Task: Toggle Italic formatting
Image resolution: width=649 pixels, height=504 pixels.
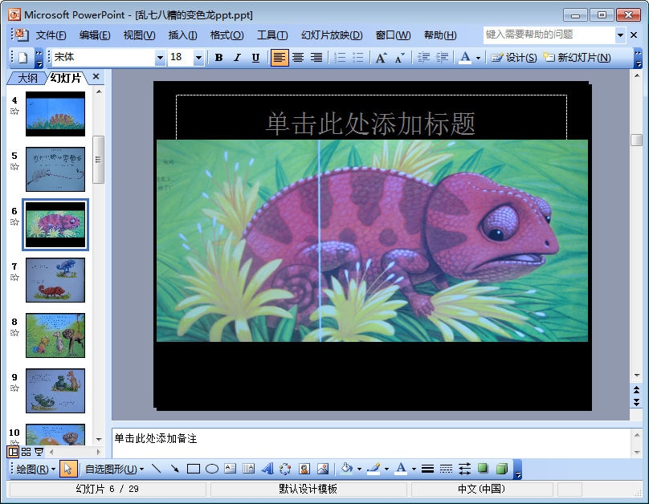Action: 237,58
